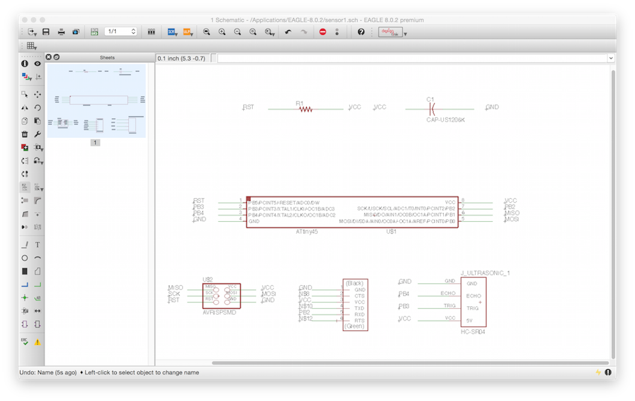Select the filled Rectangle tool
Screen dimensions: 635x401
[25, 271]
